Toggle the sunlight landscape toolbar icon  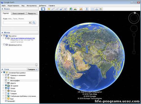[75, 9]
